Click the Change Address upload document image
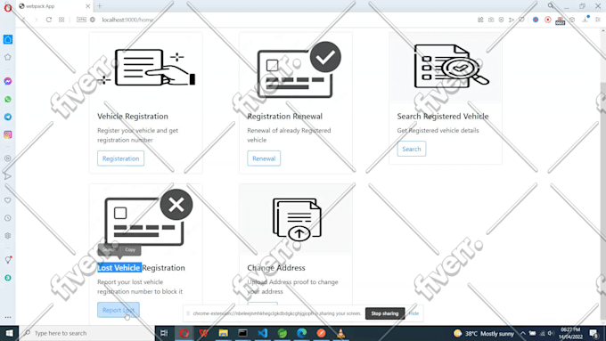Screen dimensions: 606x341 point(297,219)
